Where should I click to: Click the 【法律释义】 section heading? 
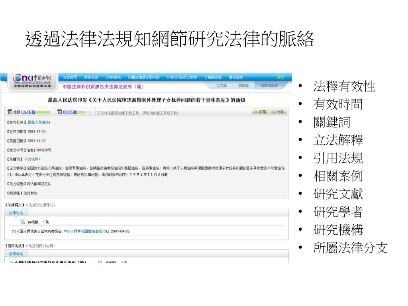point(15,205)
